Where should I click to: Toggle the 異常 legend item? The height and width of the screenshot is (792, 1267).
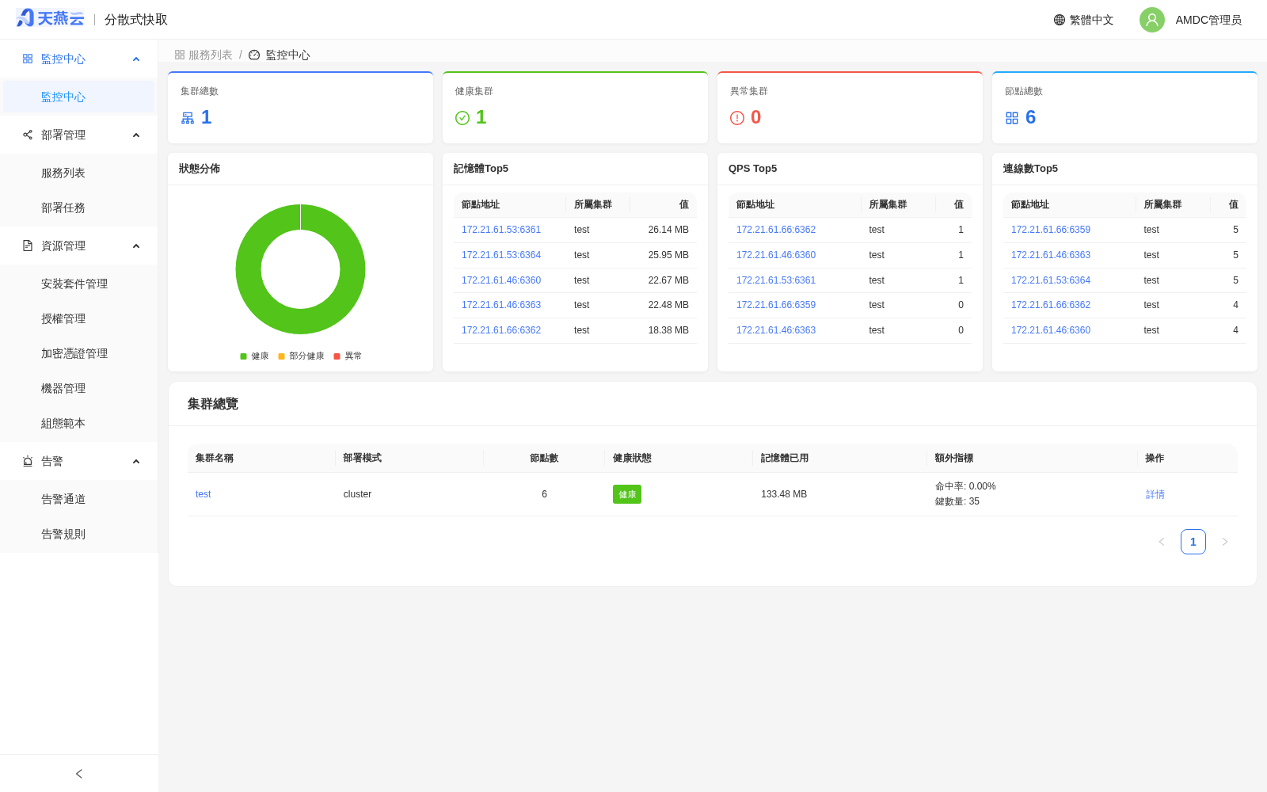348,356
